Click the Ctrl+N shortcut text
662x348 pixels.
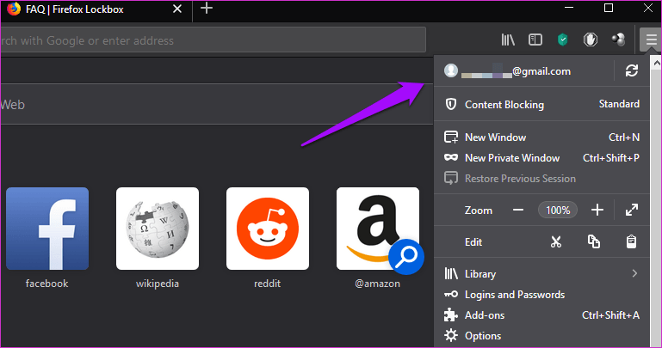[x=624, y=137]
